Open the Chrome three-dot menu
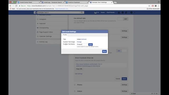This screenshot has width=169, height=95. tap(158, 6)
